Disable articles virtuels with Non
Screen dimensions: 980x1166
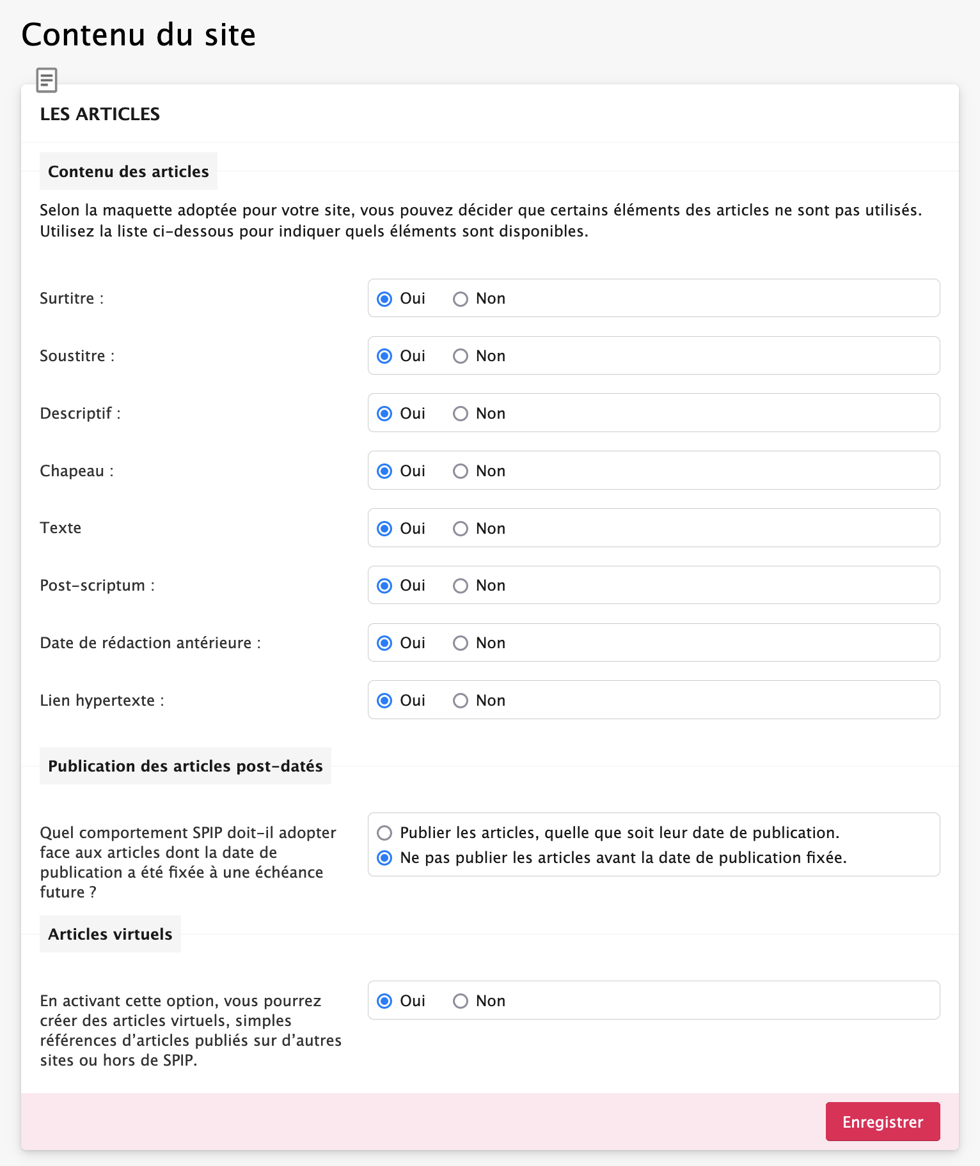[461, 1002]
